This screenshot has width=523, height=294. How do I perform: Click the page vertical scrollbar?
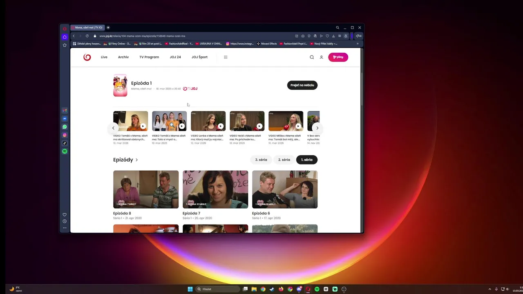click(362, 90)
